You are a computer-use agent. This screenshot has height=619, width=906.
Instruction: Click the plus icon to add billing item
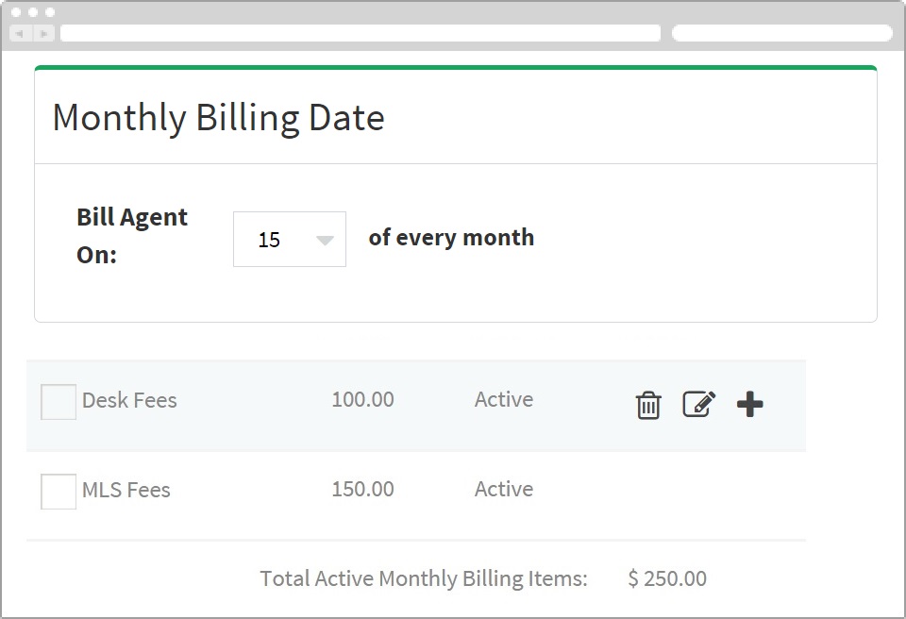tap(749, 404)
